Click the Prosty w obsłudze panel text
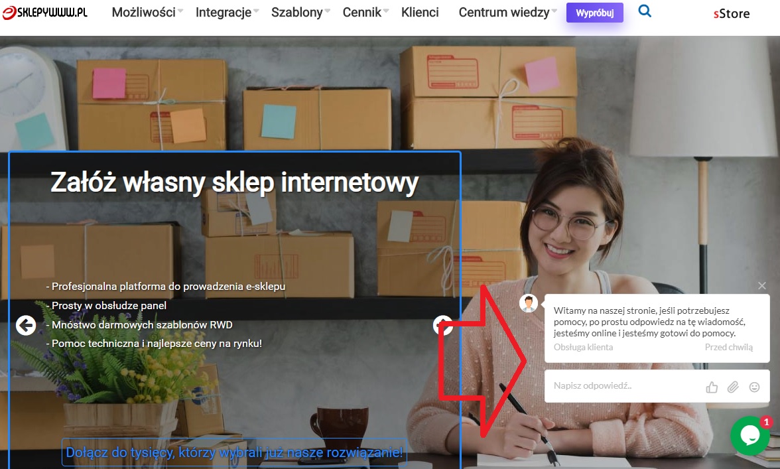This screenshot has height=469, width=780. pos(106,306)
